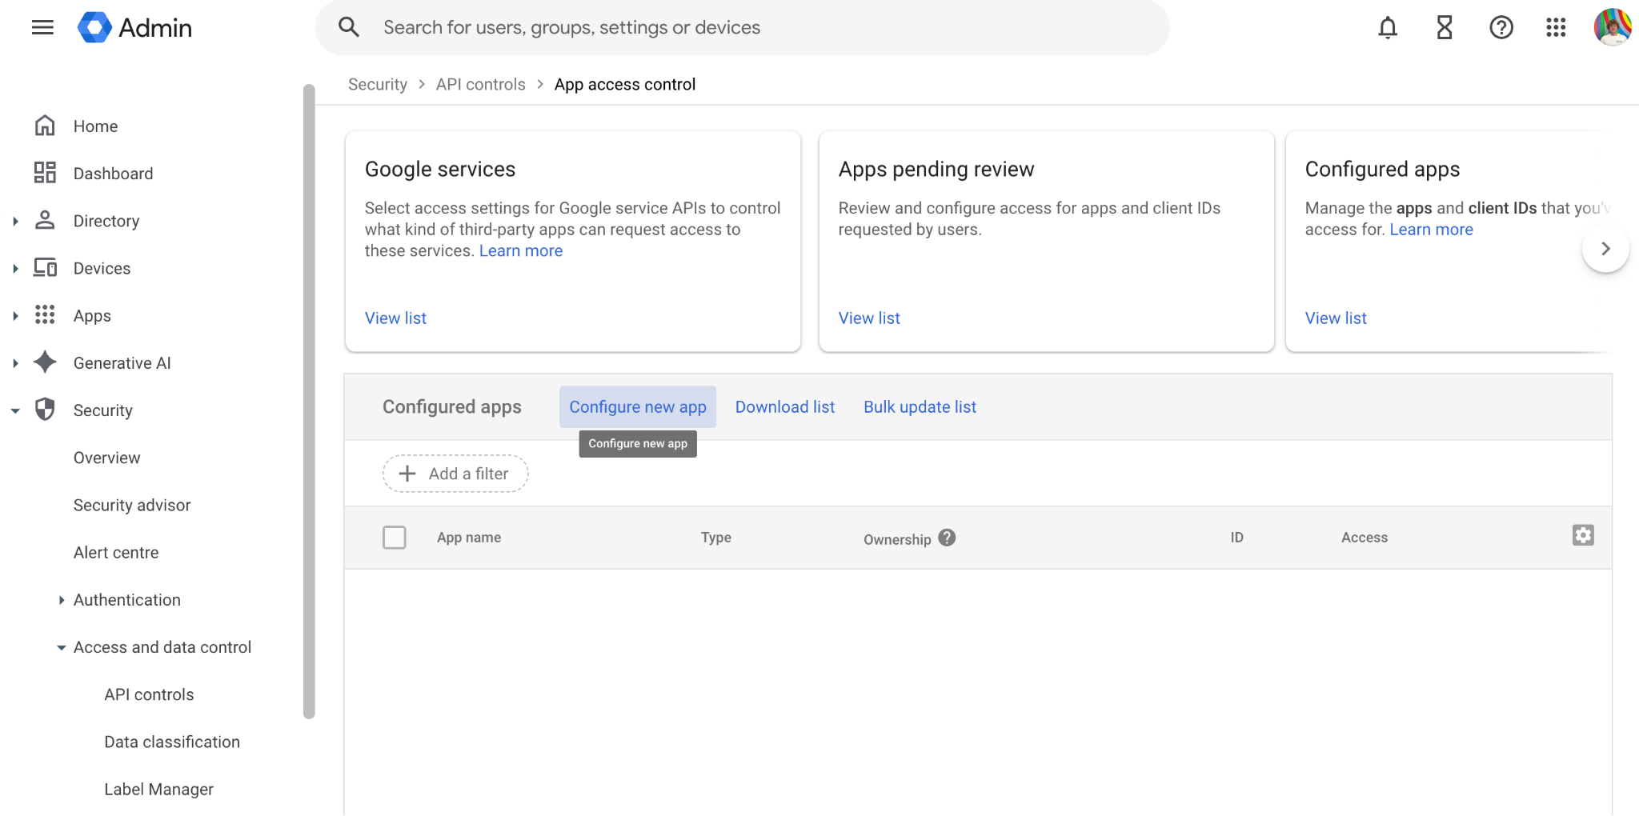Open the main hamburger menu
This screenshot has height=816, width=1639.
[42, 27]
